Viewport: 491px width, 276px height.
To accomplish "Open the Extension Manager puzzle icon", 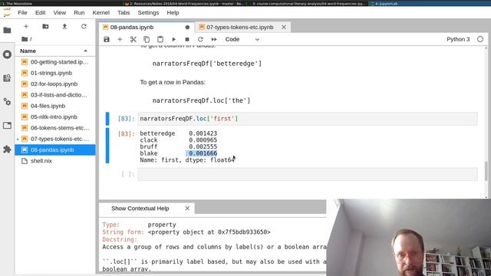I will click(7, 149).
